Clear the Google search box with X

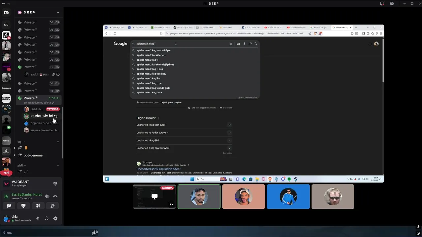point(231,44)
